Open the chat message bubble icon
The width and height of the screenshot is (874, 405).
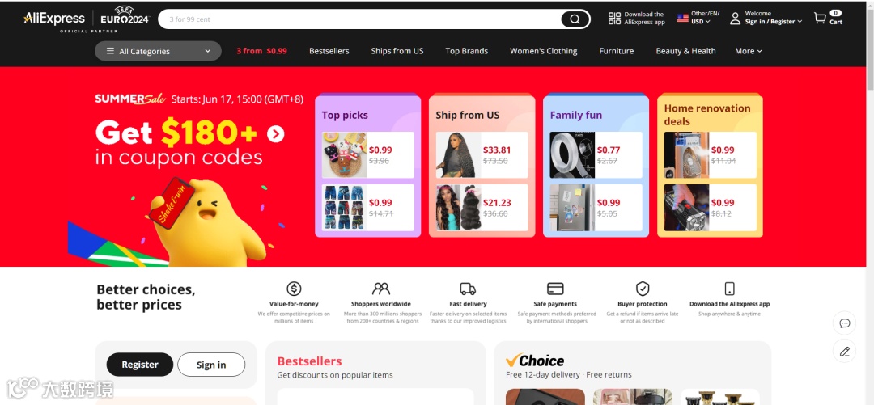844,323
